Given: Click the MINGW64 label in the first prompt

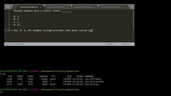Looking at the screenshot, I should pos(34,71).
